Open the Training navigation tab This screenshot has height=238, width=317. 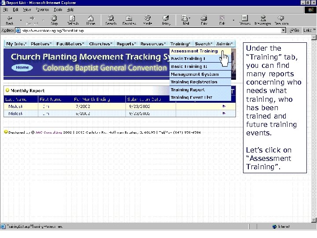[181, 44]
